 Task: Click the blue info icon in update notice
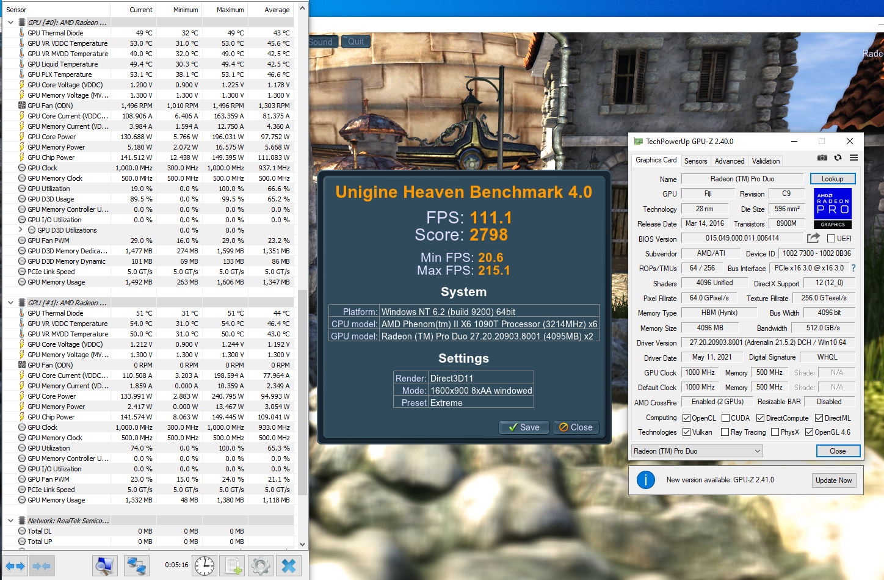tap(645, 480)
